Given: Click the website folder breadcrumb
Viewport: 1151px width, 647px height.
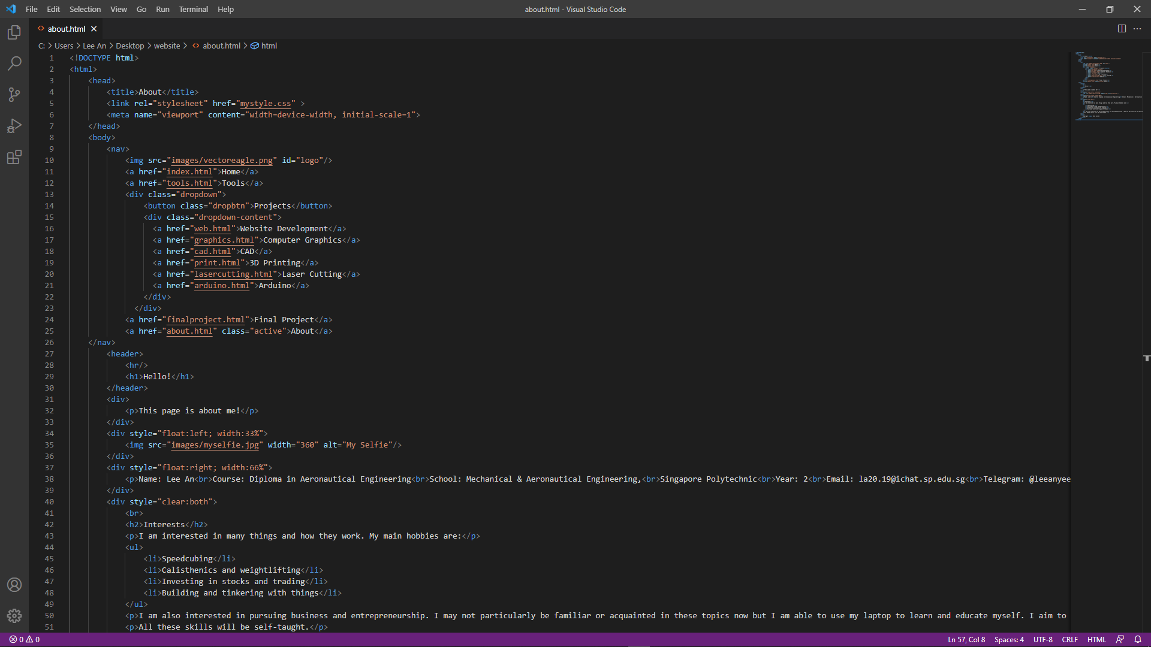Looking at the screenshot, I should (167, 46).
